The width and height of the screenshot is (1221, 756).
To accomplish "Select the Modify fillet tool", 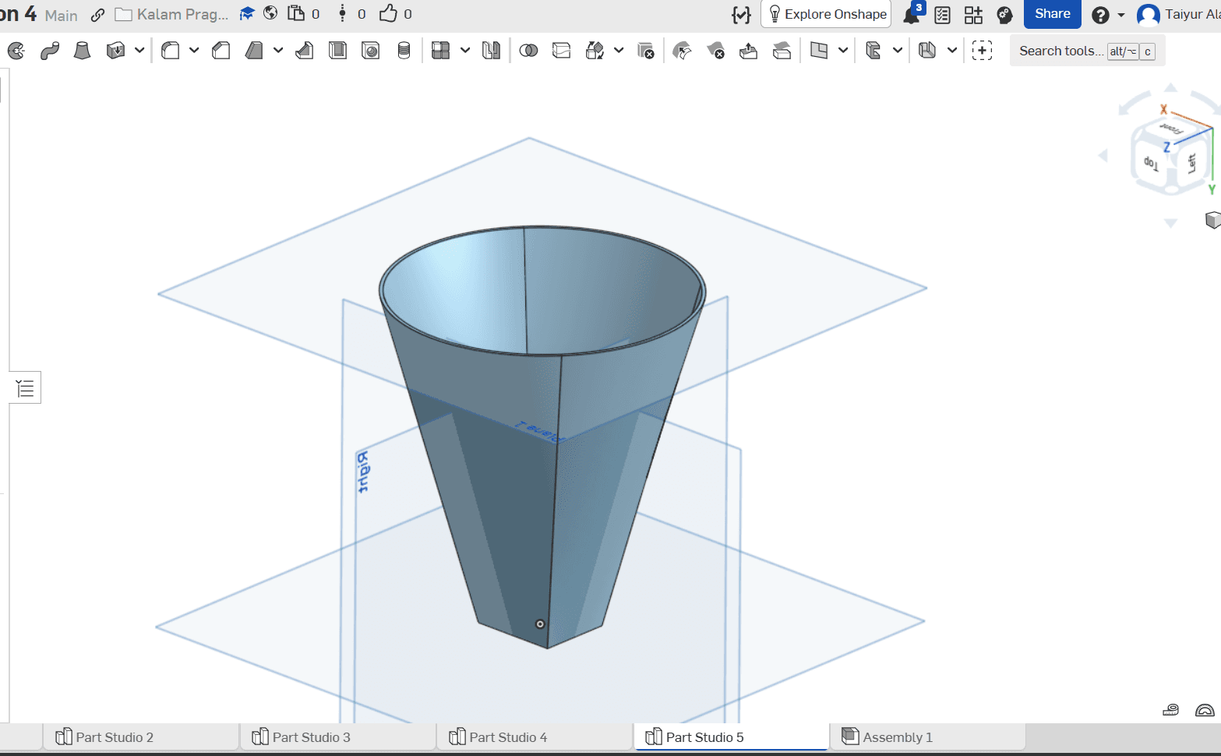I will [682, 51].
